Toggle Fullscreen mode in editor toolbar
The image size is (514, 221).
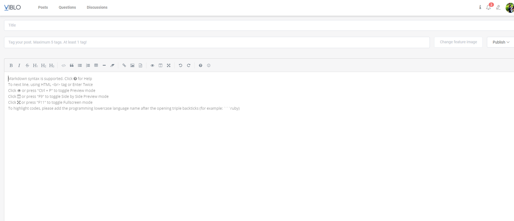[x=169, y=66]
